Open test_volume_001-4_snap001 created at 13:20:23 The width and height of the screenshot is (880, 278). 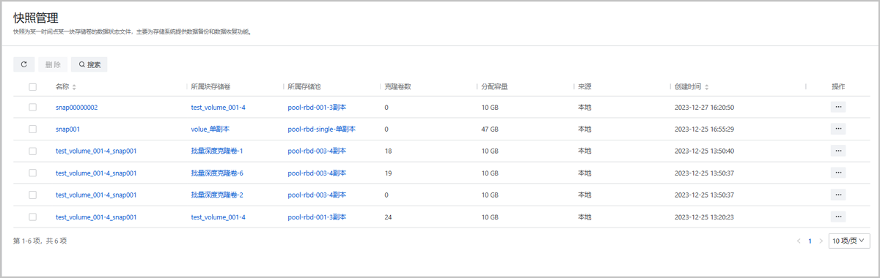pyautogui.click(x=96, y=217)
